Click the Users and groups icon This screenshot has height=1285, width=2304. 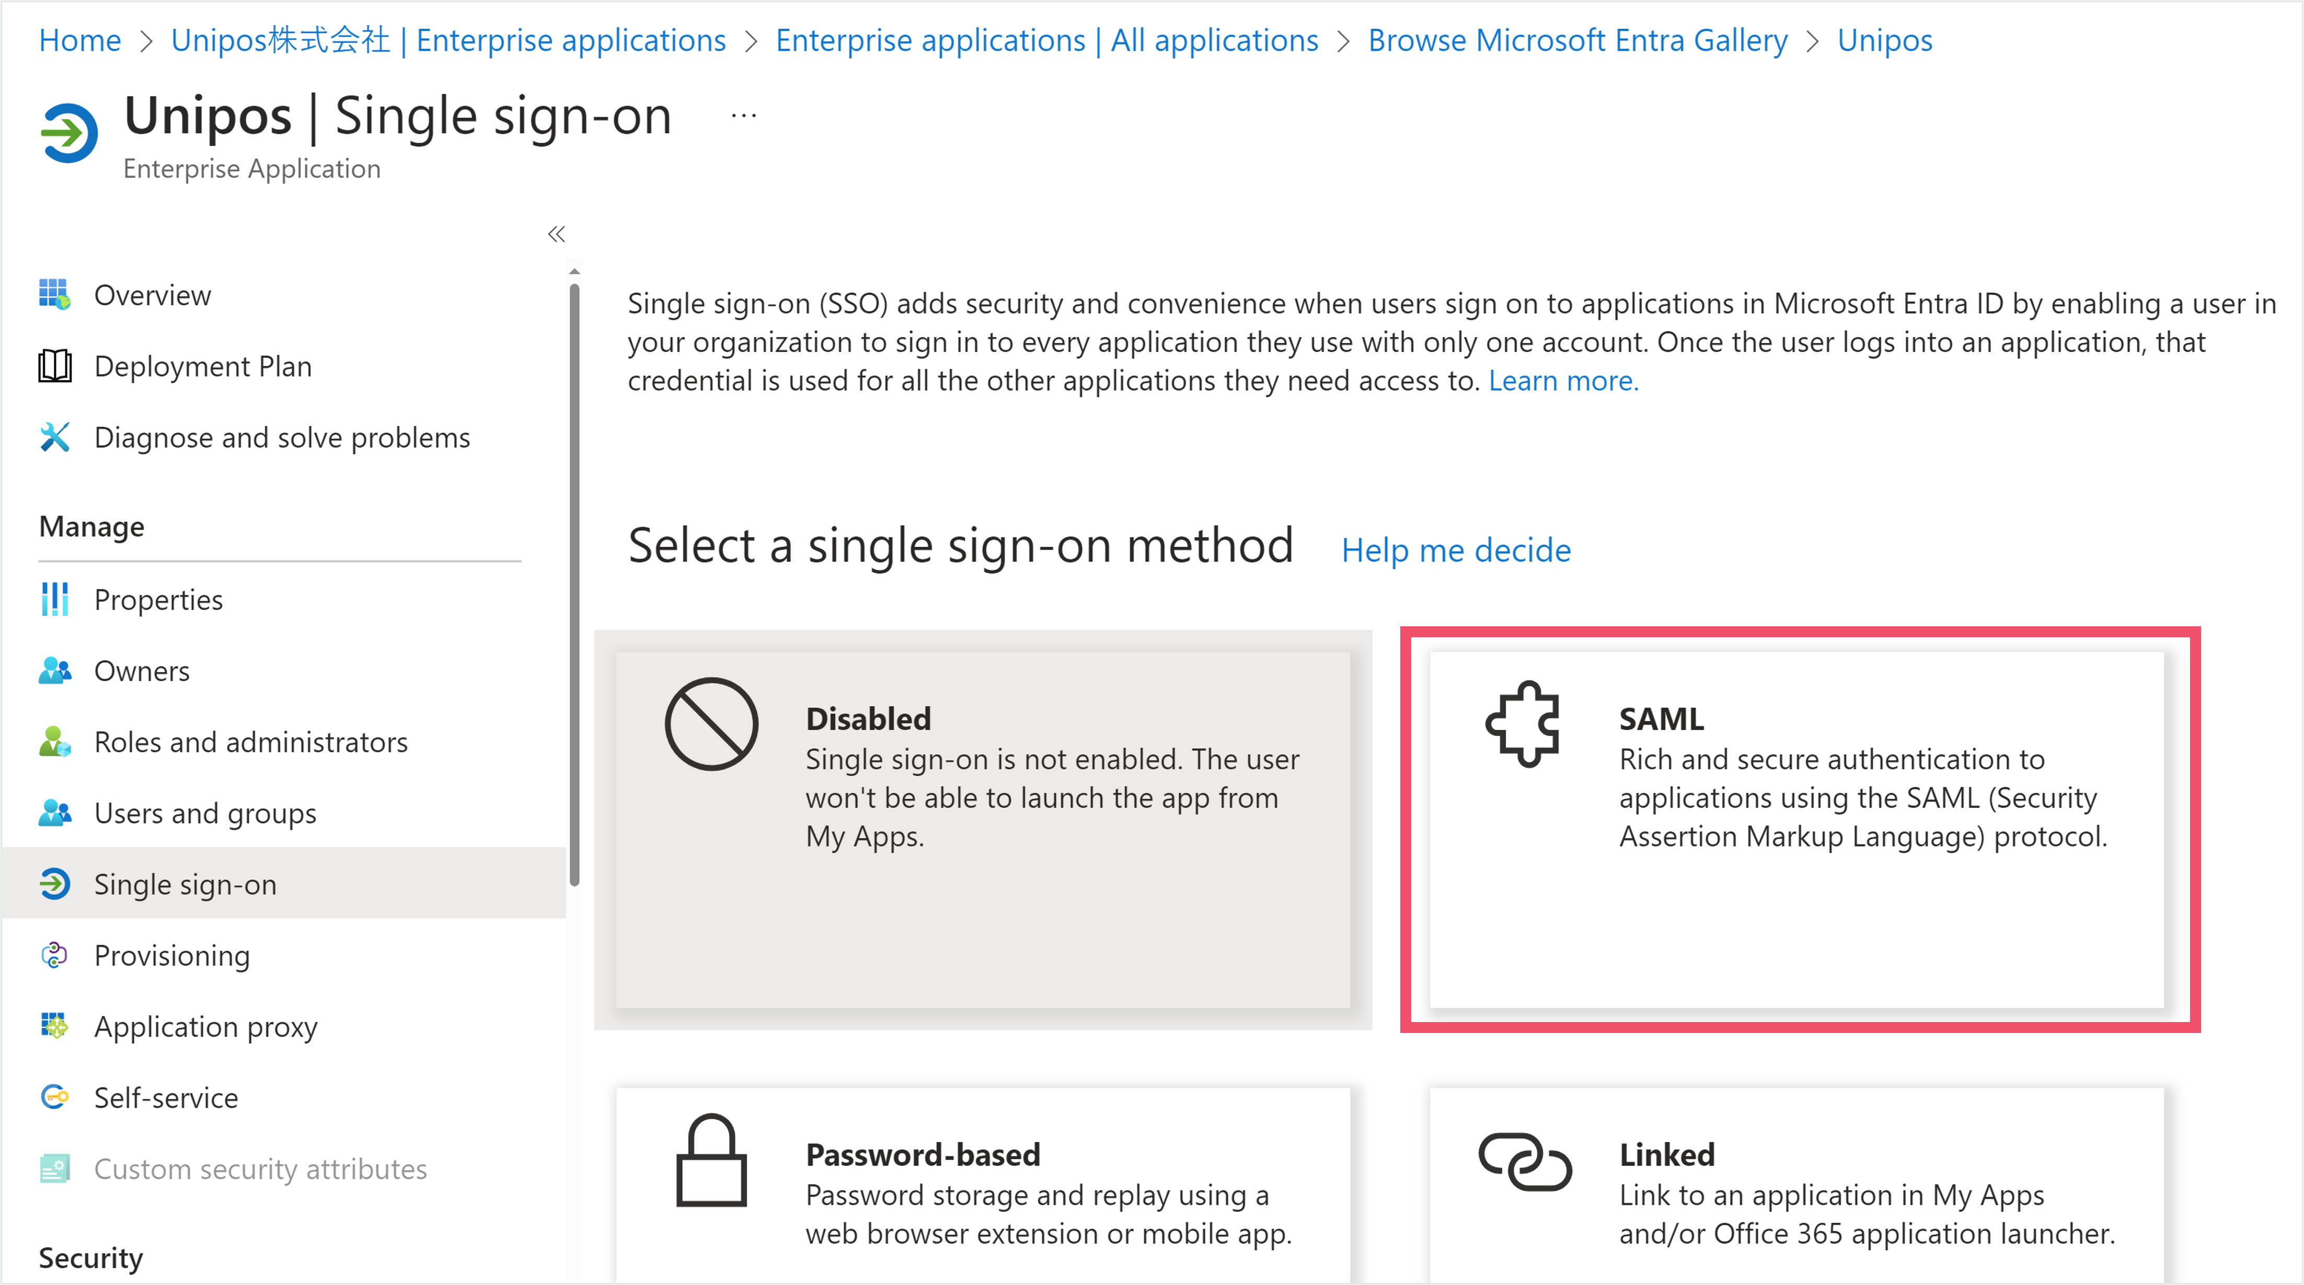click(54, 812)
